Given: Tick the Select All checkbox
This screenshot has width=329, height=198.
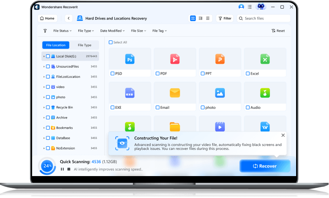Looking at the screenshot, I should click(x=110, y=42).
